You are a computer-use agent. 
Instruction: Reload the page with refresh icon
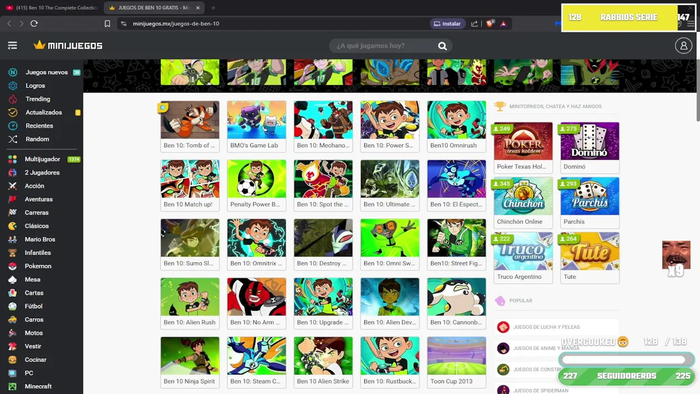(34, 24)
